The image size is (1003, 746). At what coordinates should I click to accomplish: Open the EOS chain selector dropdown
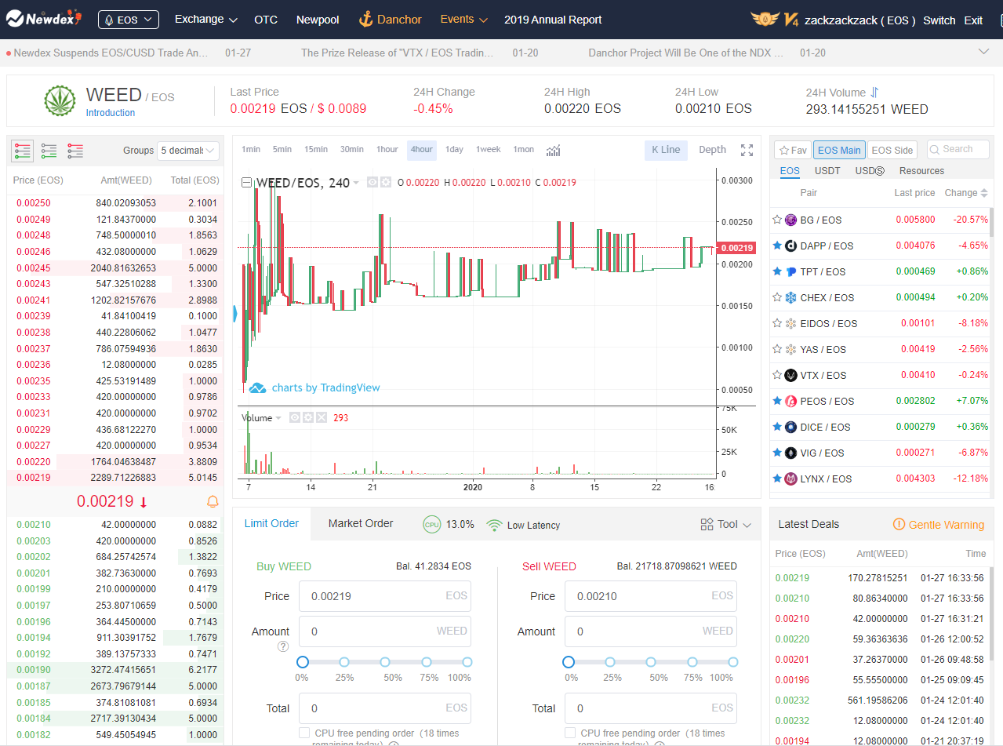point(129,20)
